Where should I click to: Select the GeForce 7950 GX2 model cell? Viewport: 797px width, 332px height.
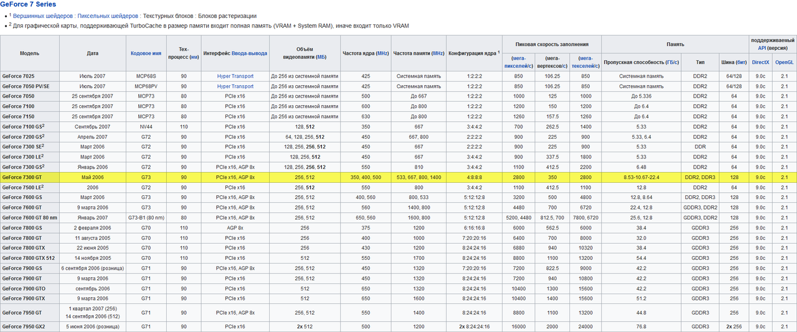pos(30,326)
